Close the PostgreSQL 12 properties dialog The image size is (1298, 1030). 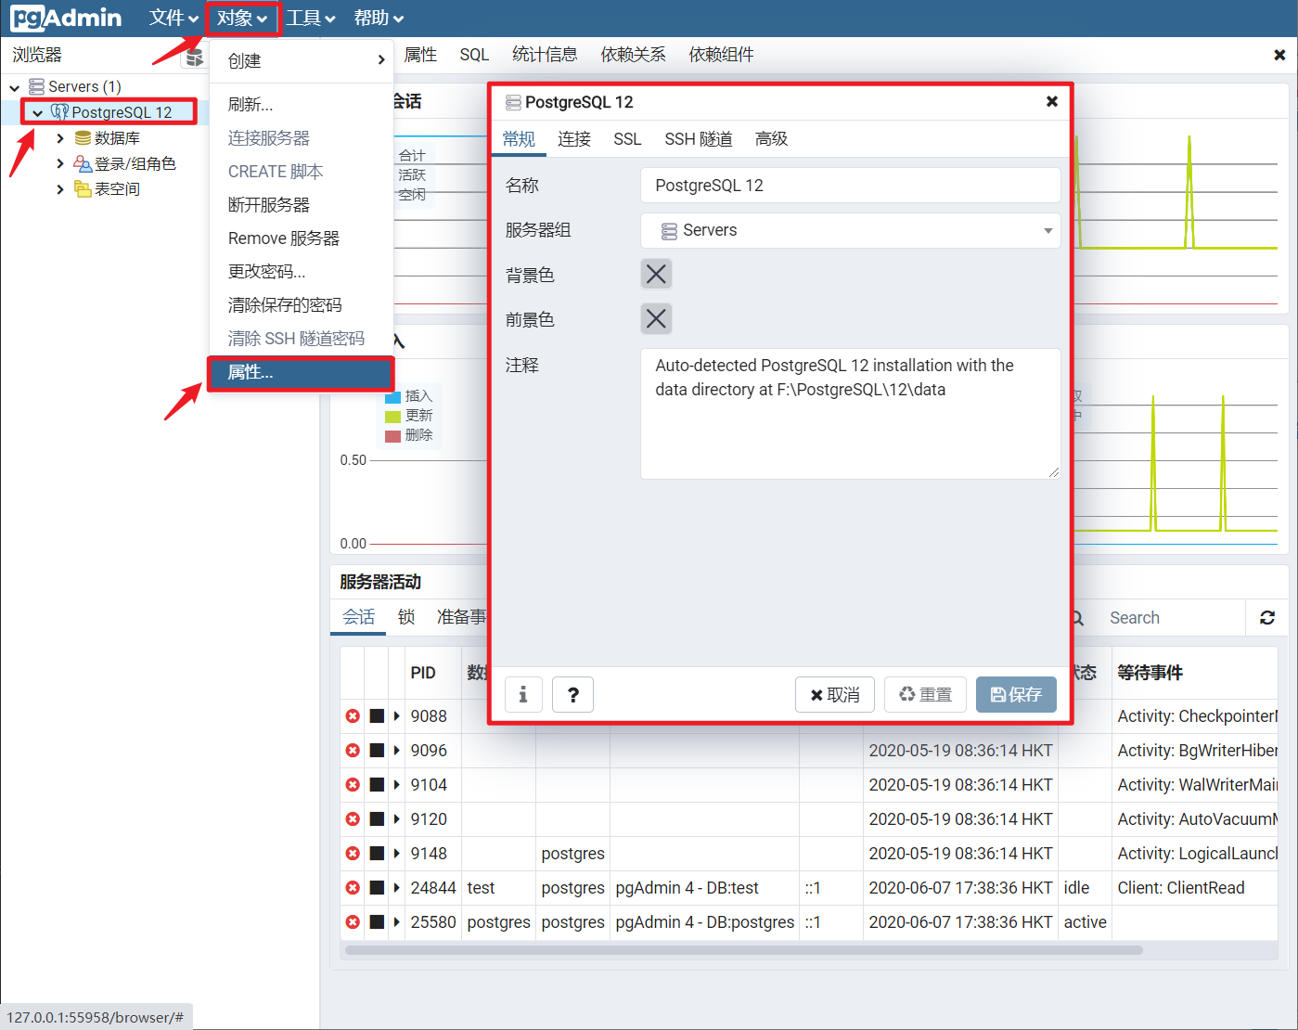coord(1052,101)
